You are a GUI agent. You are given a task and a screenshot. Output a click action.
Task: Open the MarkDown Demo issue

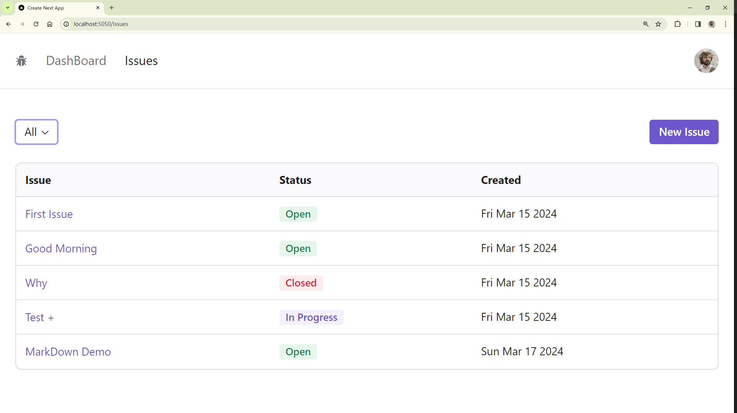click(x=68, y=352)
